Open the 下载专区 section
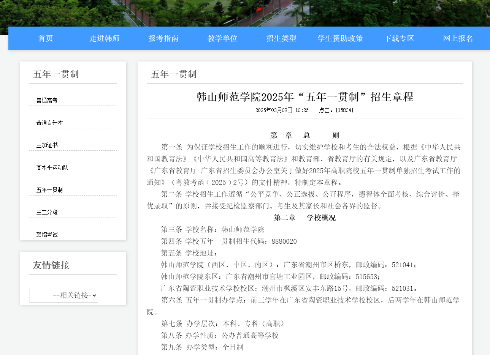Screen dimensions: 490x355 tap(399, 38)
